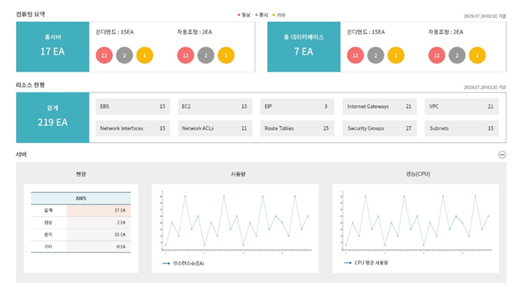
Task: Click the 중지 legend entry
Action: [x=262, y=15]
